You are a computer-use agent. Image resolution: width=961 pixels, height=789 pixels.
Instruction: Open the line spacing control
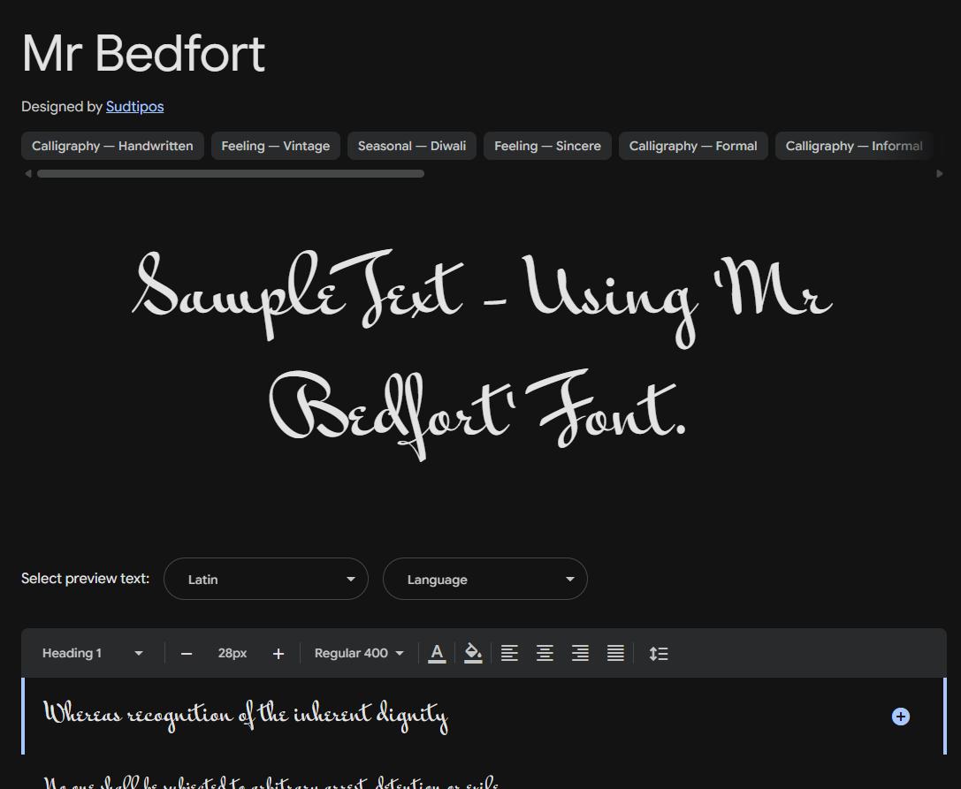[659, 654]
